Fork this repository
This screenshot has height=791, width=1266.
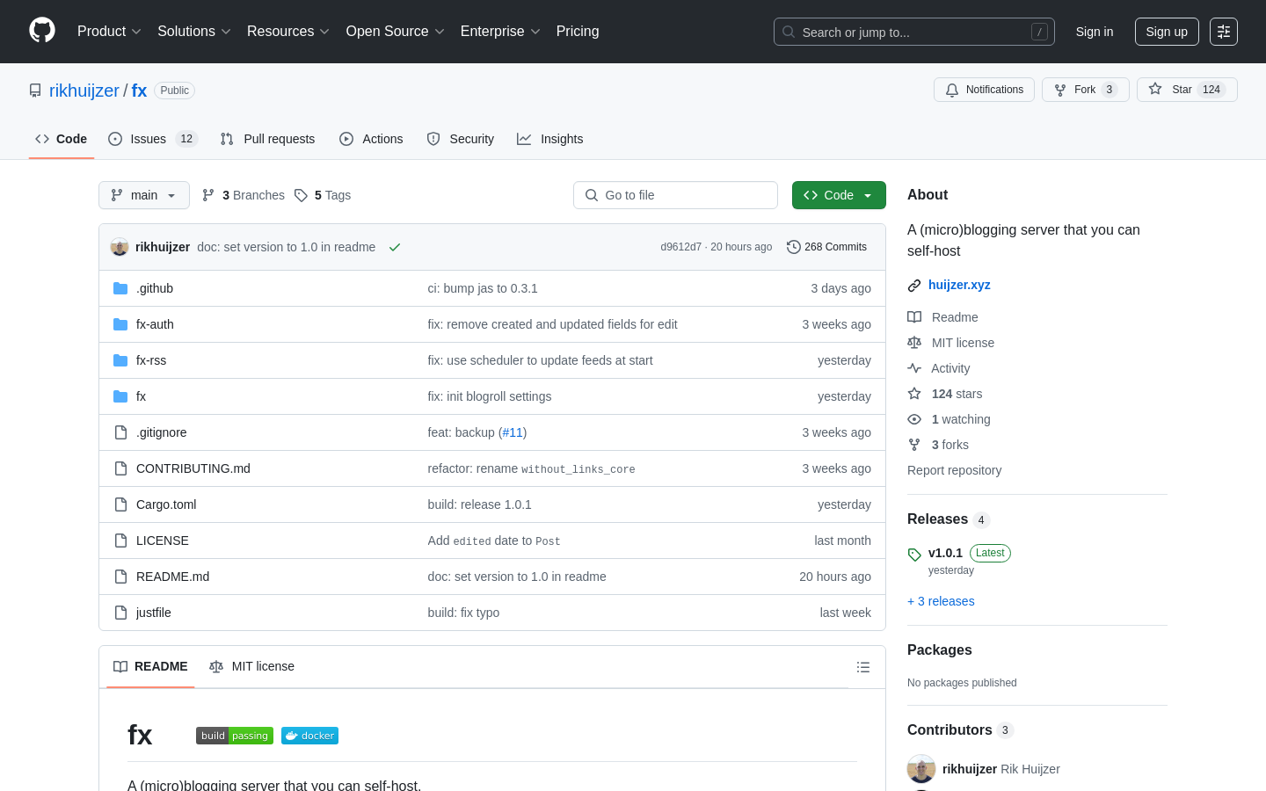coord(1085,90)
